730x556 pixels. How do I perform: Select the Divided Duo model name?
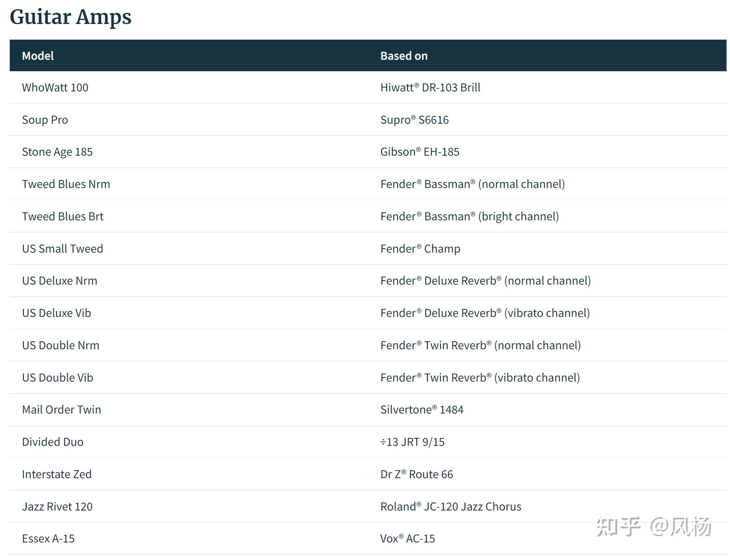pyautogui.click(x=53, y=442)
